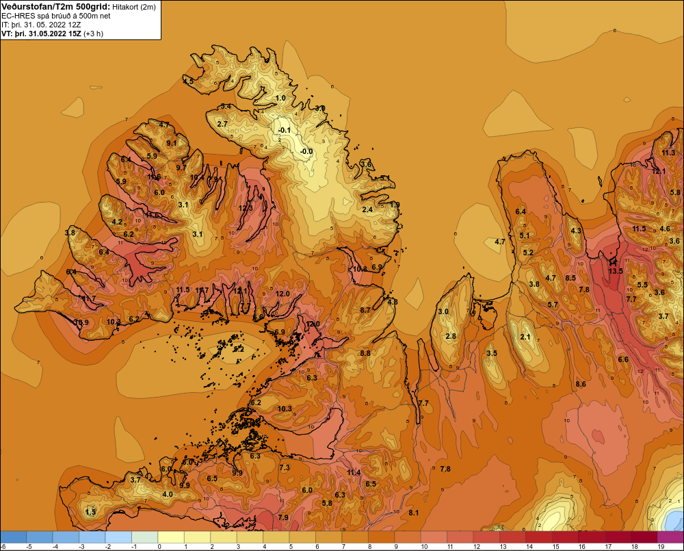Click the 4.0 temperature value
This screenshot has height=551, width=684.
coord(168,494)
